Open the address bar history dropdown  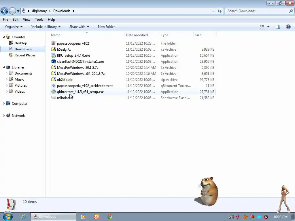coord(213,11)
